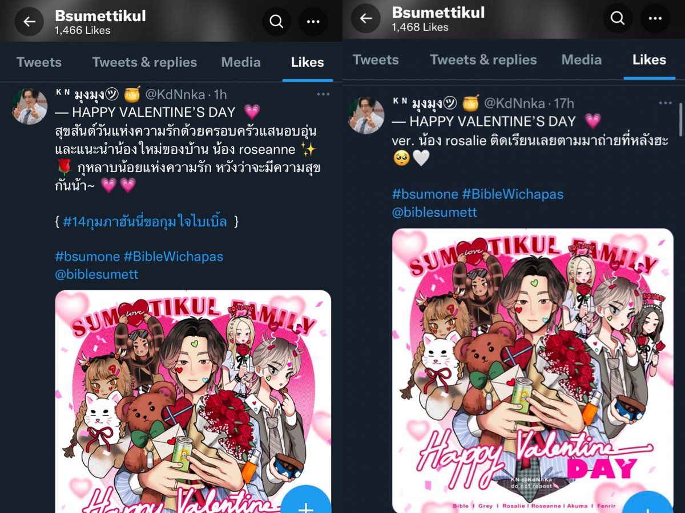Select Tweets & replies tab on right
This screenshot has width=685, height=513.
(483, 60)
